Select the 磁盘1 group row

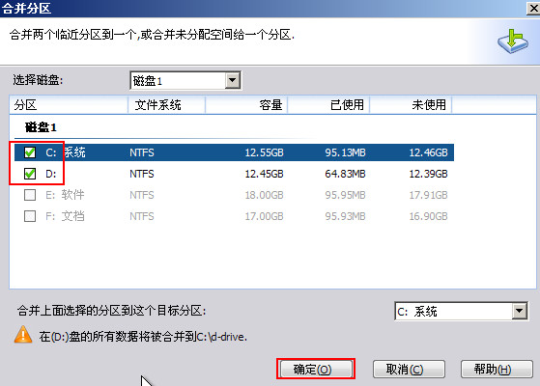41,127
